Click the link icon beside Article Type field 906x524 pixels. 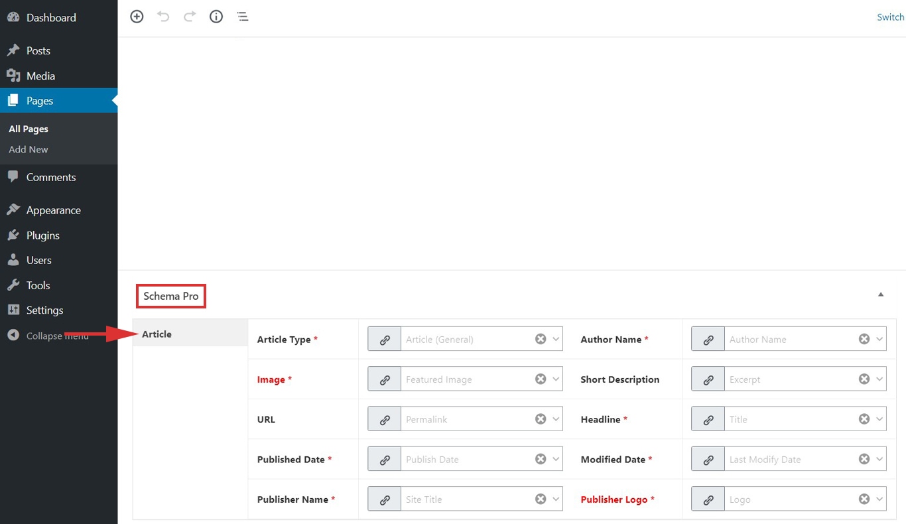[384, 338]
